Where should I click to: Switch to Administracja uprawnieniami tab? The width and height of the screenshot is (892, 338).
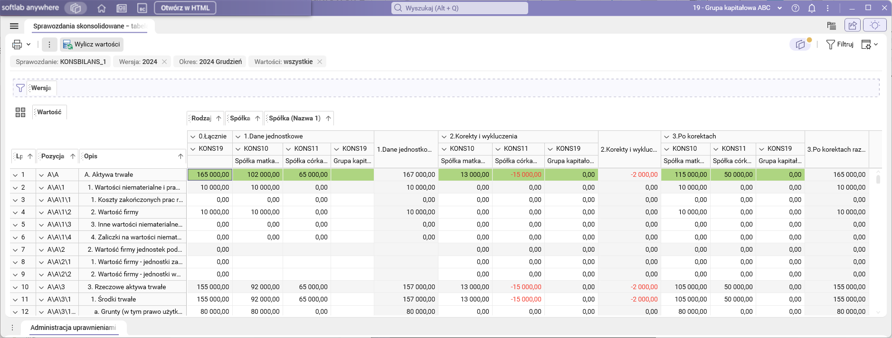click(x=73, y=328)
